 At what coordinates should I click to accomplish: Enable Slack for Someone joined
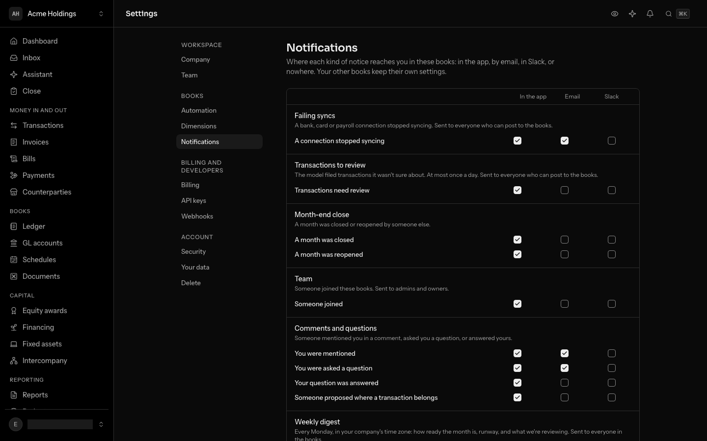click(612, 304)
